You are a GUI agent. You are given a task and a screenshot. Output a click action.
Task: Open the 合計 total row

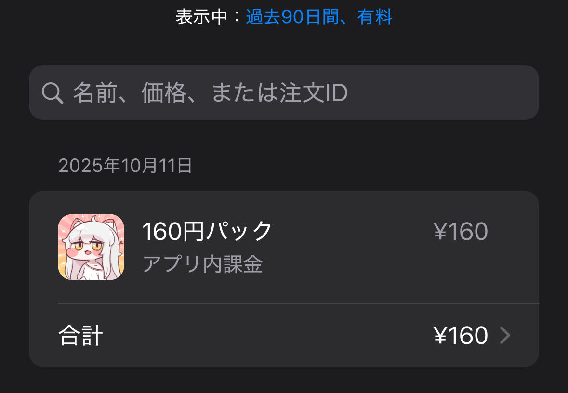284,335
